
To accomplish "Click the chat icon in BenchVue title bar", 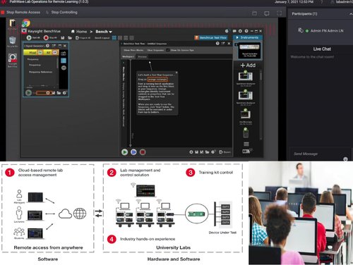I will [234, 31].
